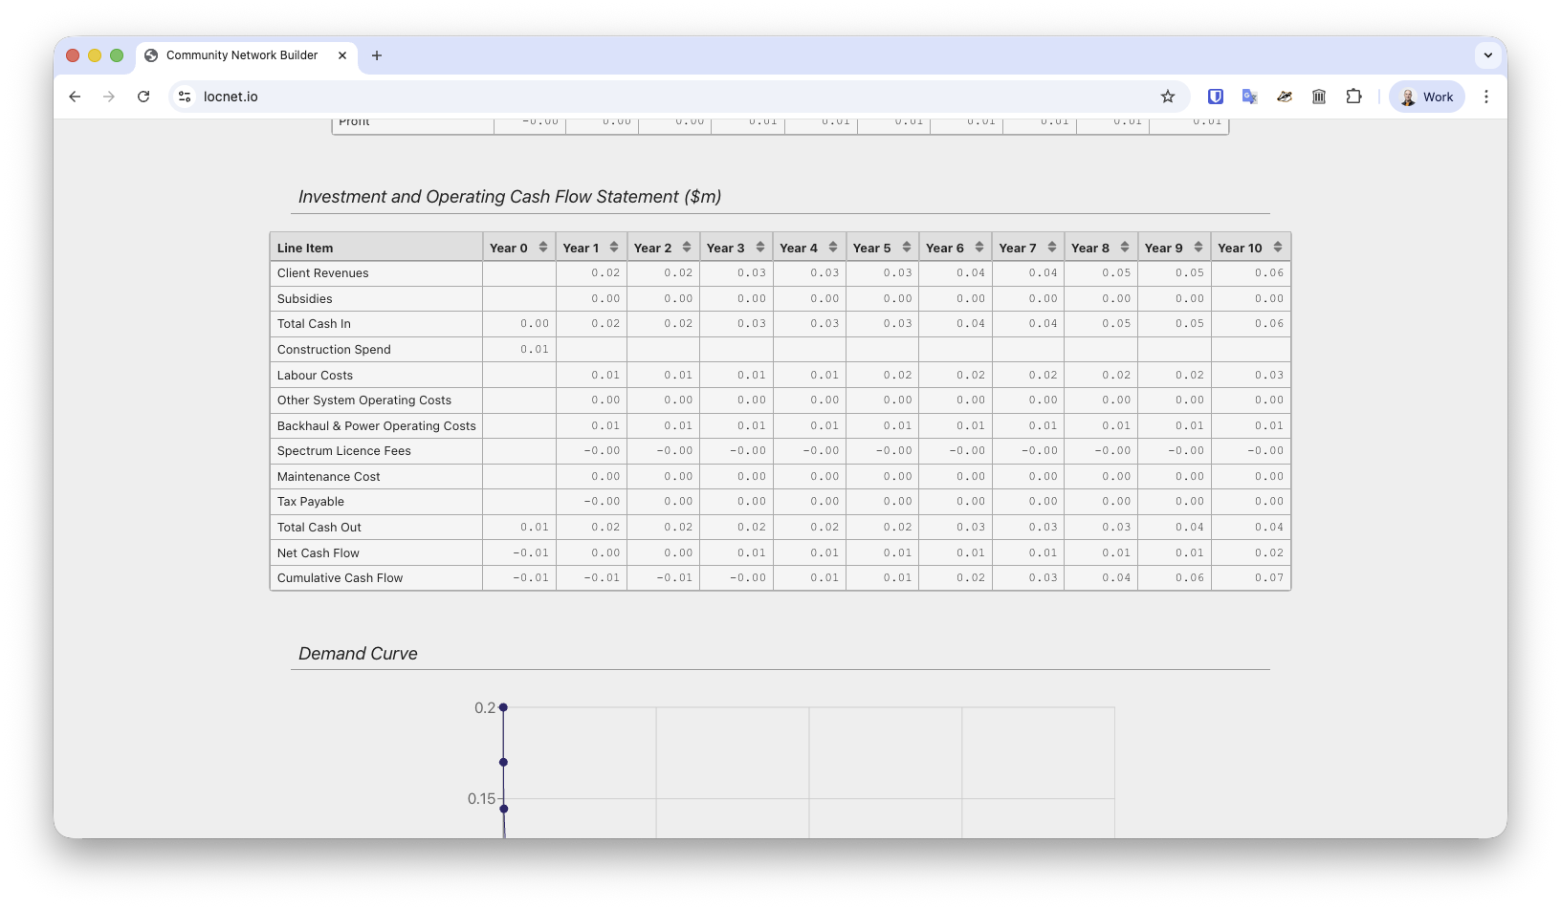Open the tab search dropdown arrow
The height and width of the screenshot is (909, 1561).
[x=1487, y=55]
